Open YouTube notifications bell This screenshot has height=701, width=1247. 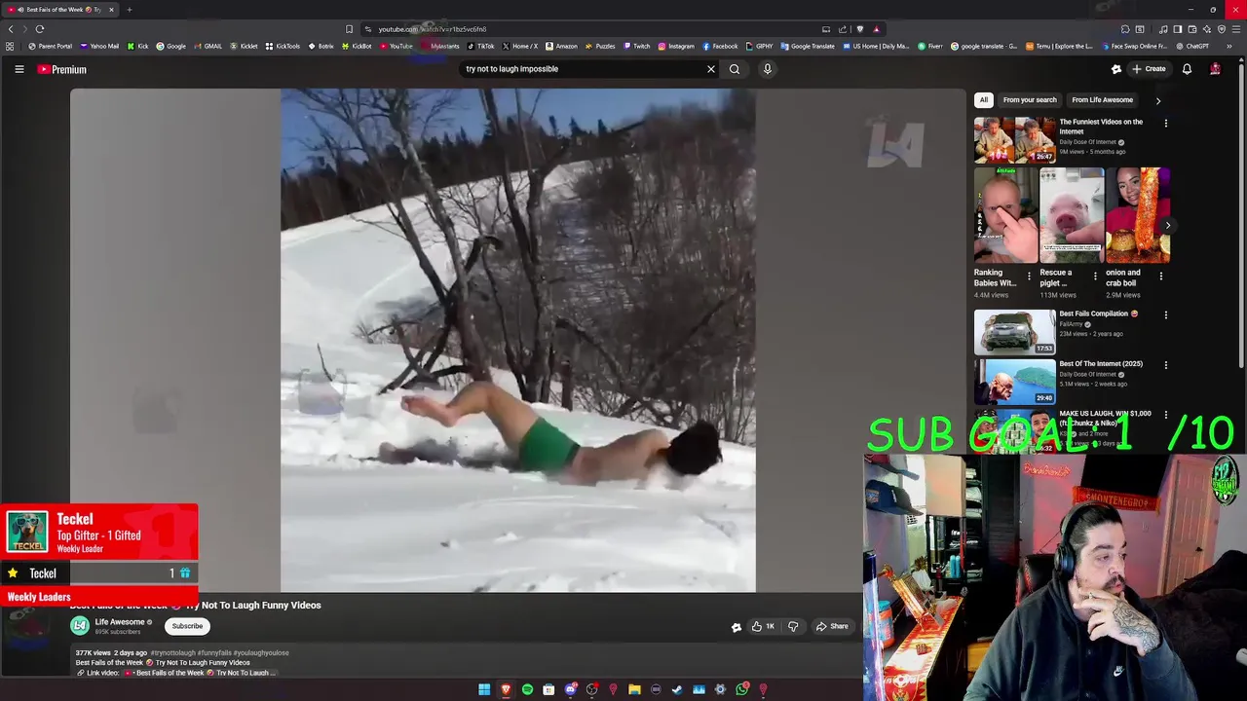pos(1187,69)
